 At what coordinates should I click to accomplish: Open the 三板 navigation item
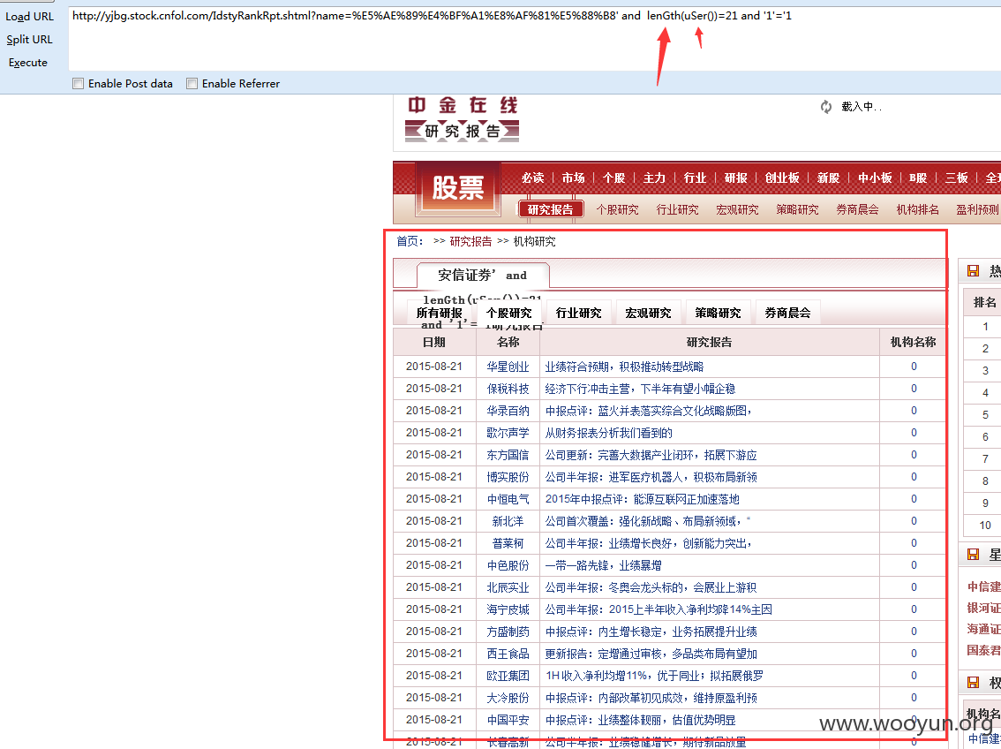tap(956, 178)
